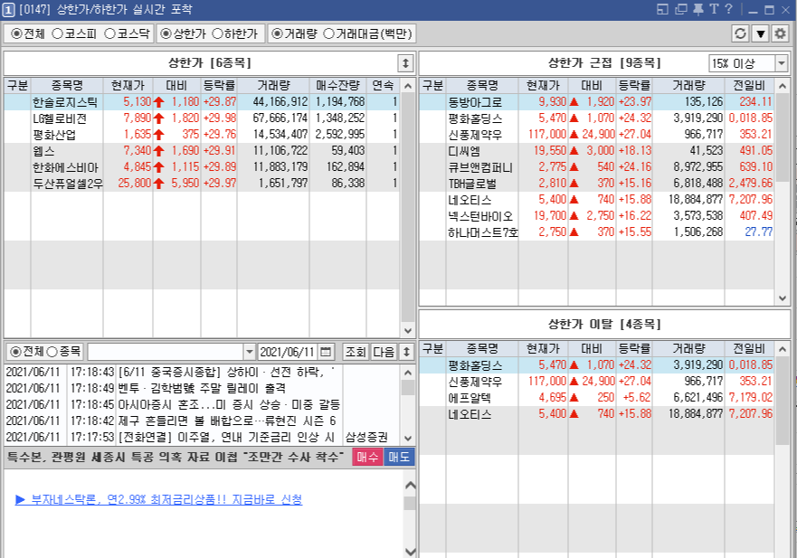Click scroll down arrow of ad panel
This screenshot has height=558, width=797.
(410, 551)
